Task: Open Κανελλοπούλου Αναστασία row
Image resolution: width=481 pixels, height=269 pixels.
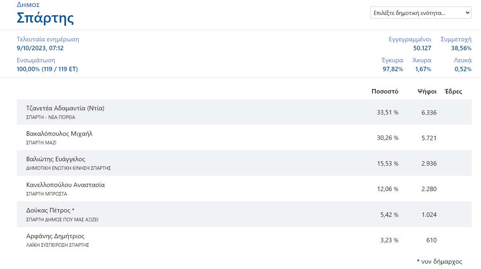Action: coord(244,189)
